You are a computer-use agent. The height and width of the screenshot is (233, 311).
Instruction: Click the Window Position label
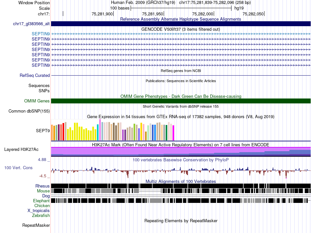pos(34,3)
